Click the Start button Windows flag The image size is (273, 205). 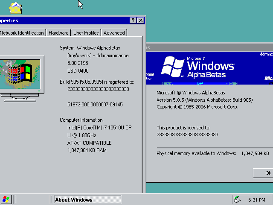coord(6,199)
